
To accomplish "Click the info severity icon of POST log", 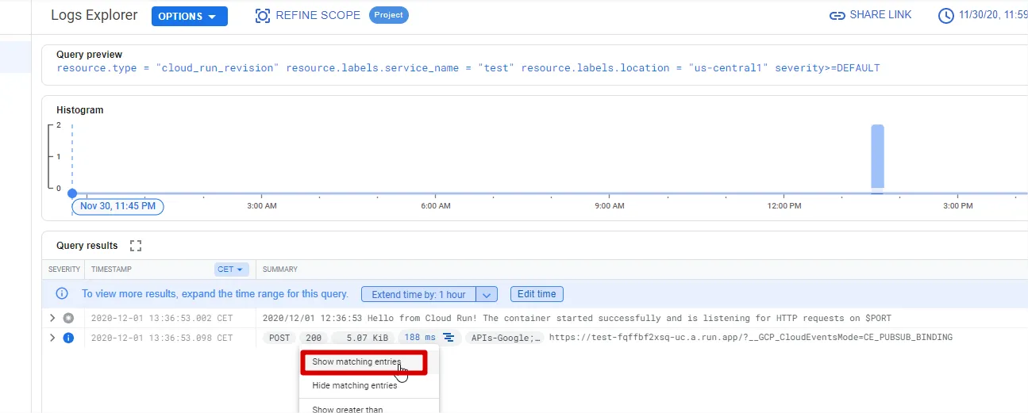I will pos(68,338).
